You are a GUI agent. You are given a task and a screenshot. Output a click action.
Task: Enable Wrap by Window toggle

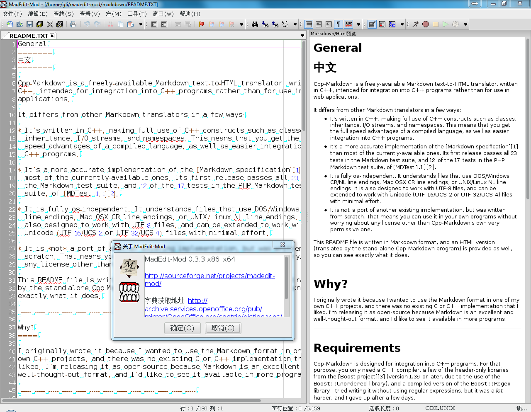point(319,24)
